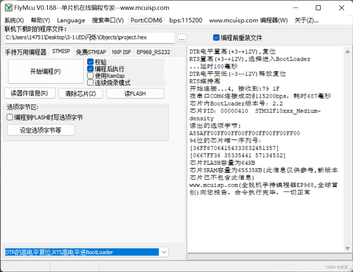Image resolution: width=353 pixels, height=272 pixels.
Task: Switch to the EP968_RS232 tab
Action: point(153,52)
